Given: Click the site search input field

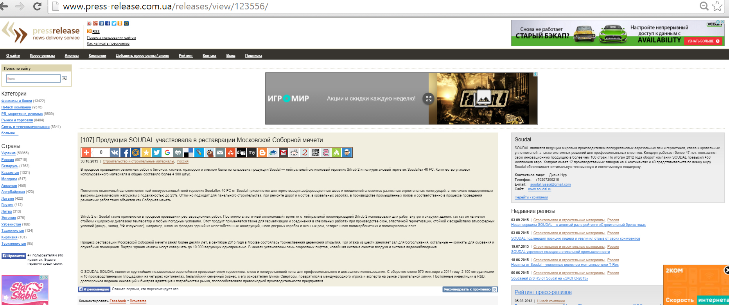Looking at the screenshot, I should tap(33, 79).
